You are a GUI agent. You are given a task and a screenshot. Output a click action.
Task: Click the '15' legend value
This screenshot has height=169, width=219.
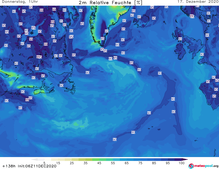point(58,163)
